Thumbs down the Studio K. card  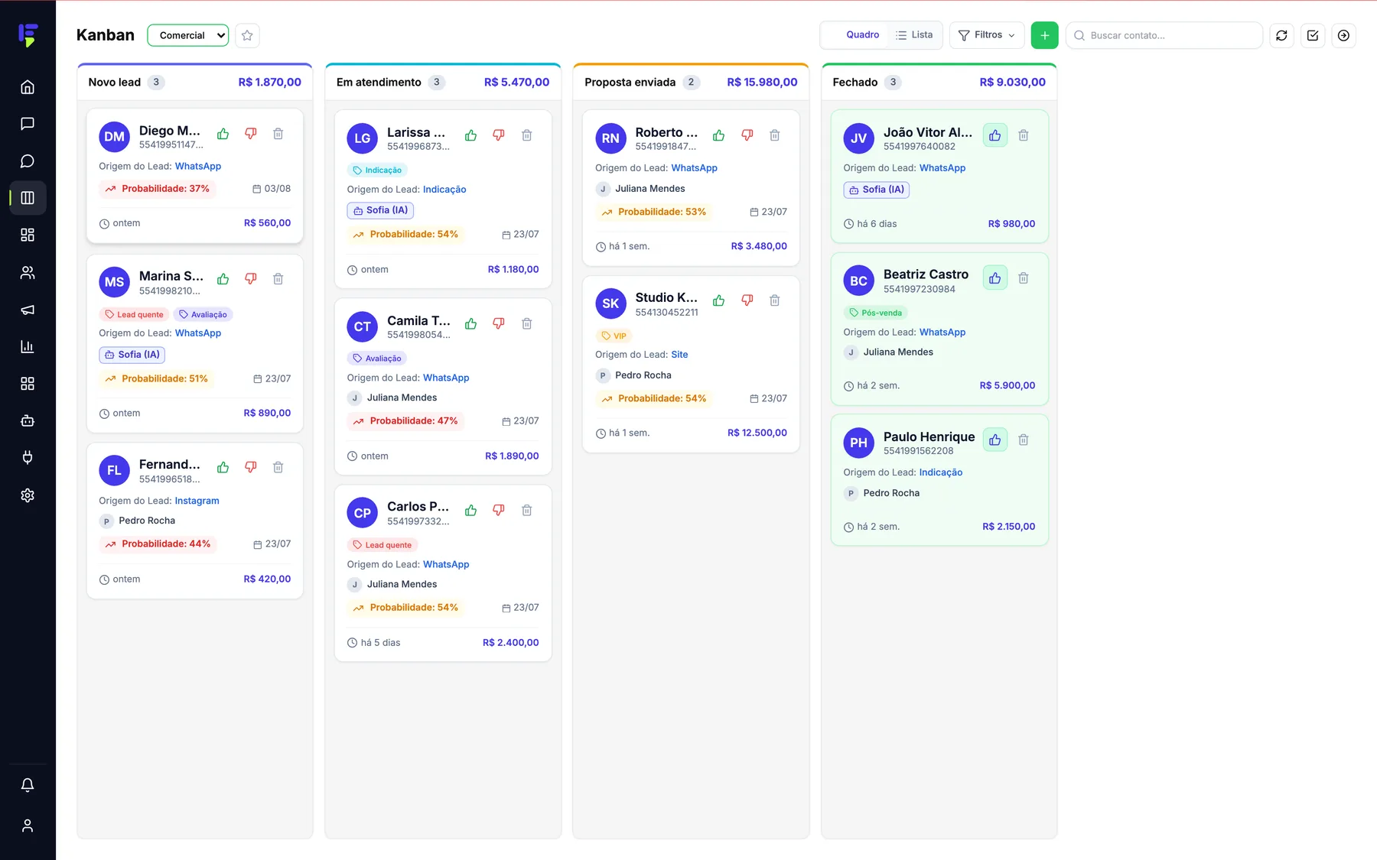point(747,300)
